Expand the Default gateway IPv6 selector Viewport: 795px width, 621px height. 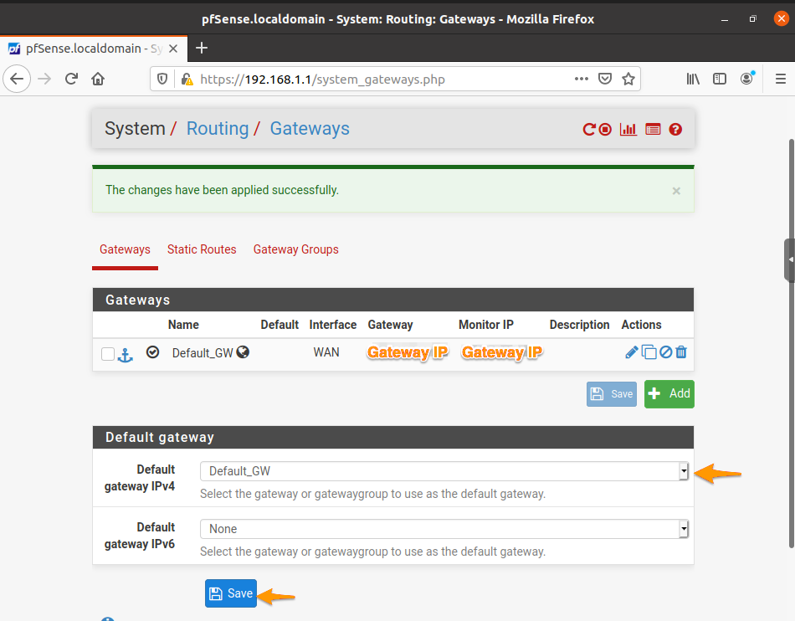[684, 528]
